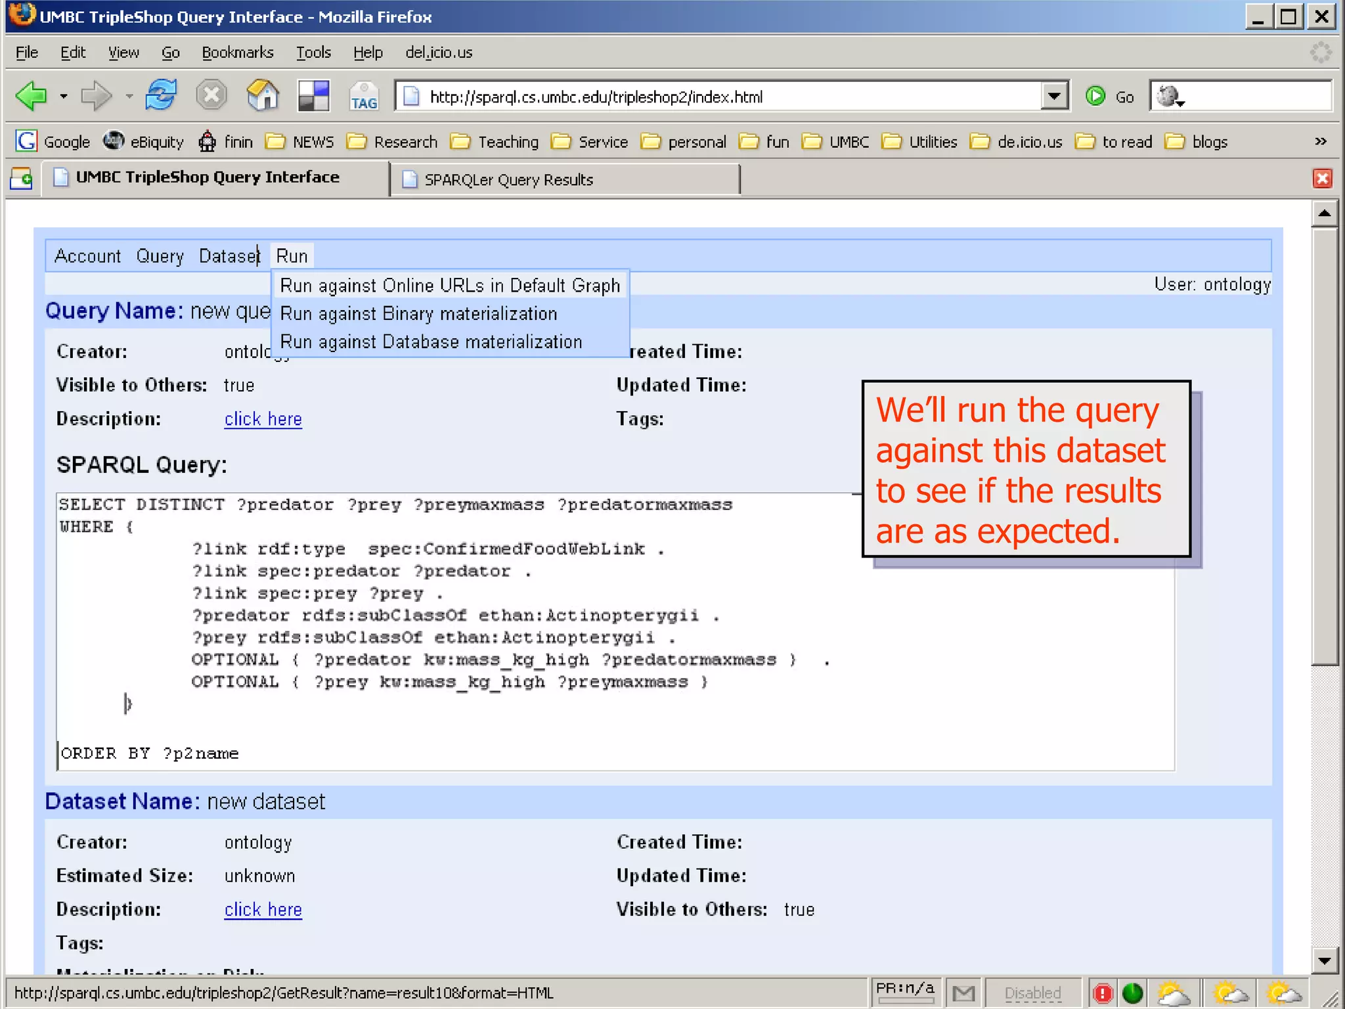Click the dataset Description click here link
Viewport: 1345px width, 1009px height.
[x=263, y=910]
